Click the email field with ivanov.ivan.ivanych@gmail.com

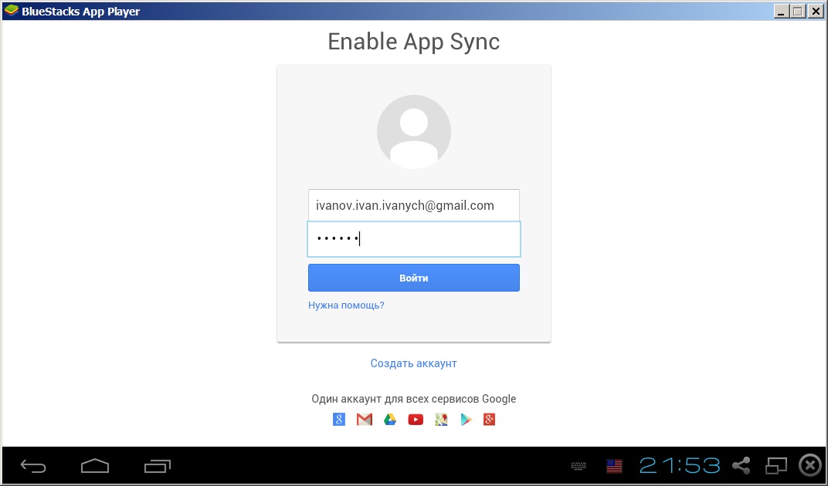414,205
